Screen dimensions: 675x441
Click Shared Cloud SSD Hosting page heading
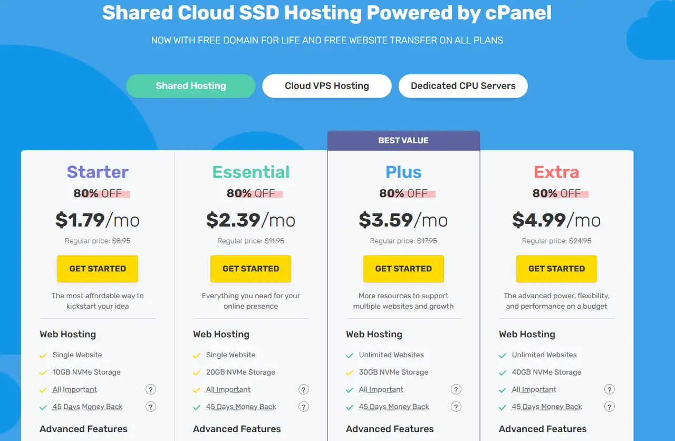(x=327, y=13)
